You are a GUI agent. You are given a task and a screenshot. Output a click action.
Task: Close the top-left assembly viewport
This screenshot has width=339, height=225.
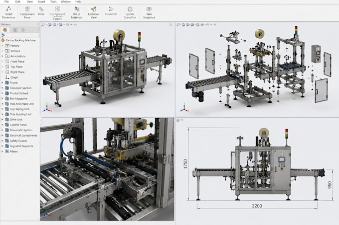coord(171,25)
